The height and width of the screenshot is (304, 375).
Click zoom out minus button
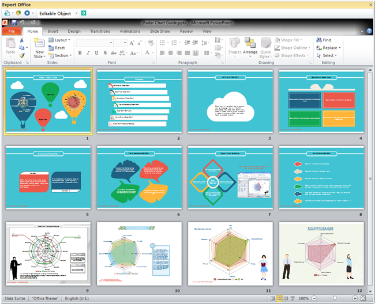(314, 298)
